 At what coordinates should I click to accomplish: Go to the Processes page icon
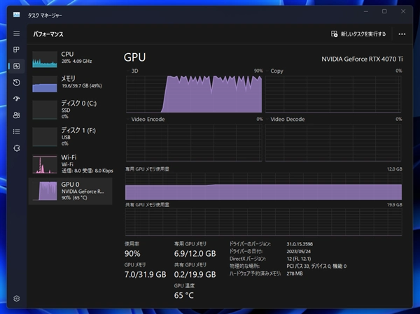(16, 50)
